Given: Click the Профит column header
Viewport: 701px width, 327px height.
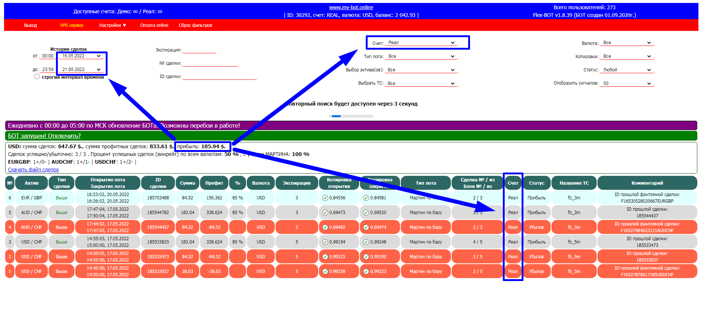Looking at the screenshot, I should click(x=214, y=183).
